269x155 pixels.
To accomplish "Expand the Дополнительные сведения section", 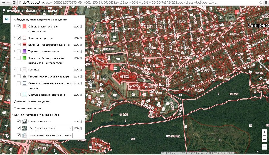I will pos(32,101).
